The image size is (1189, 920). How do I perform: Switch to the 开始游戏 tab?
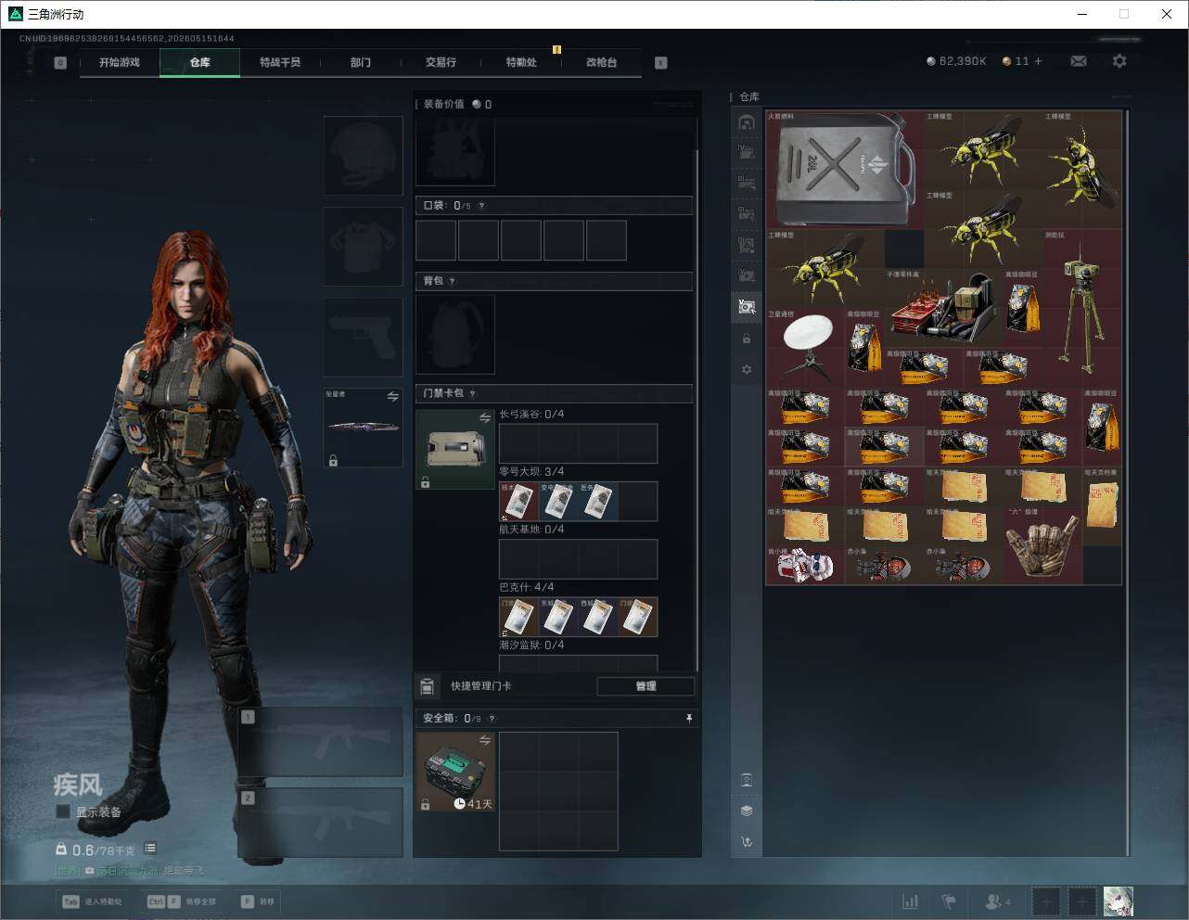[120, 62]
